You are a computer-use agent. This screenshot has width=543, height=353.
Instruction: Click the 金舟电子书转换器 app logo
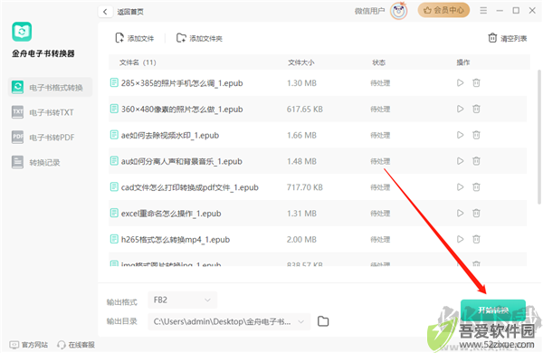pos(22,32)
